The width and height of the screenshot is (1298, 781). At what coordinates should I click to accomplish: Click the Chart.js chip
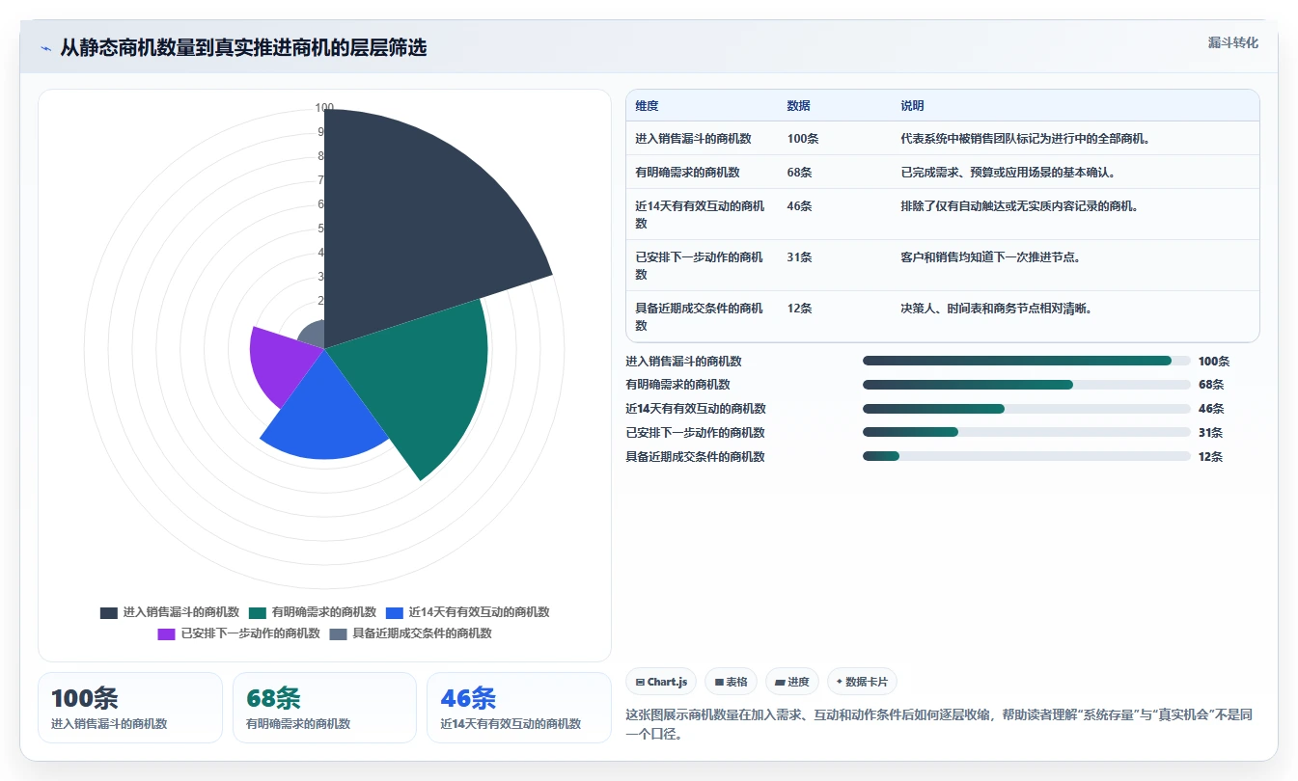coord(661,682)
